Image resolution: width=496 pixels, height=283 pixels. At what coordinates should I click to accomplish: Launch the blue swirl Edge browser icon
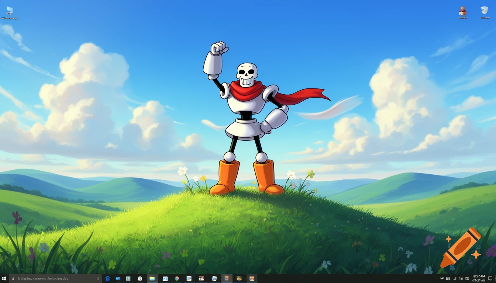108,279
